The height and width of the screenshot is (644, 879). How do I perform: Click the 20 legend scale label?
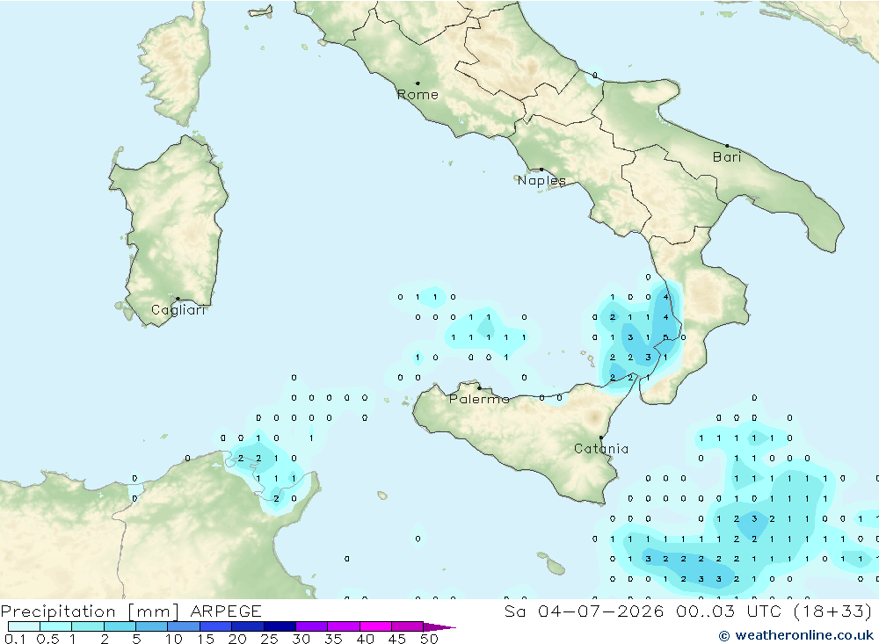(x=237, y=639)
